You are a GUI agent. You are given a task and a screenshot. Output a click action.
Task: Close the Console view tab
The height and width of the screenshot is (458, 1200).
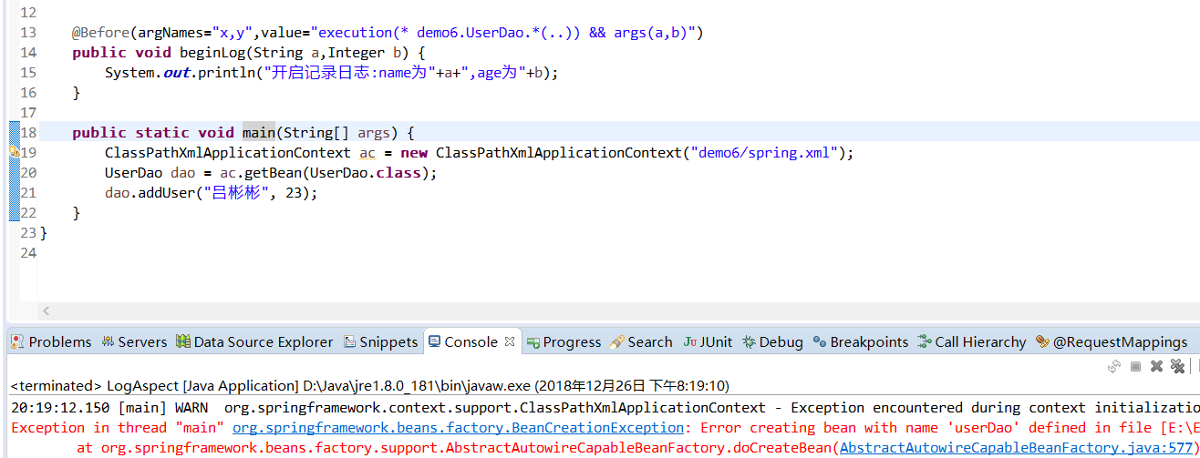pos(510,342)
